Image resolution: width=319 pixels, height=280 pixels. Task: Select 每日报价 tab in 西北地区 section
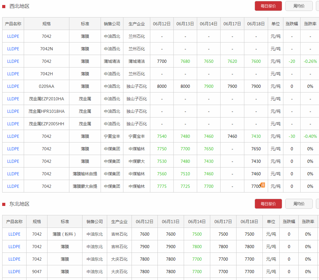(268, 6)
